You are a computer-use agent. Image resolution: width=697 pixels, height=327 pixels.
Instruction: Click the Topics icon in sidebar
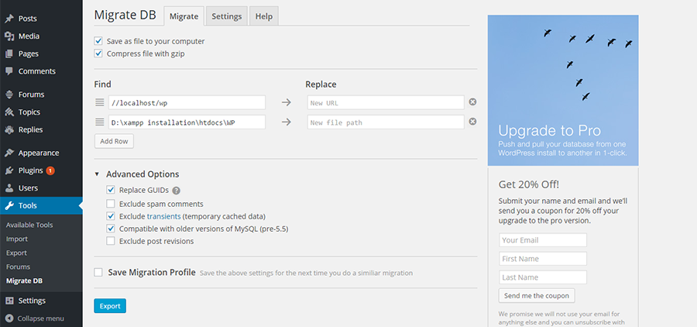point(9,112)
